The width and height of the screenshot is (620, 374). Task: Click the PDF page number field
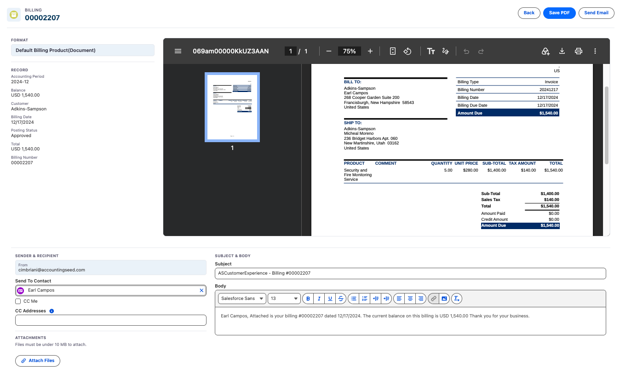click(290, 51)
